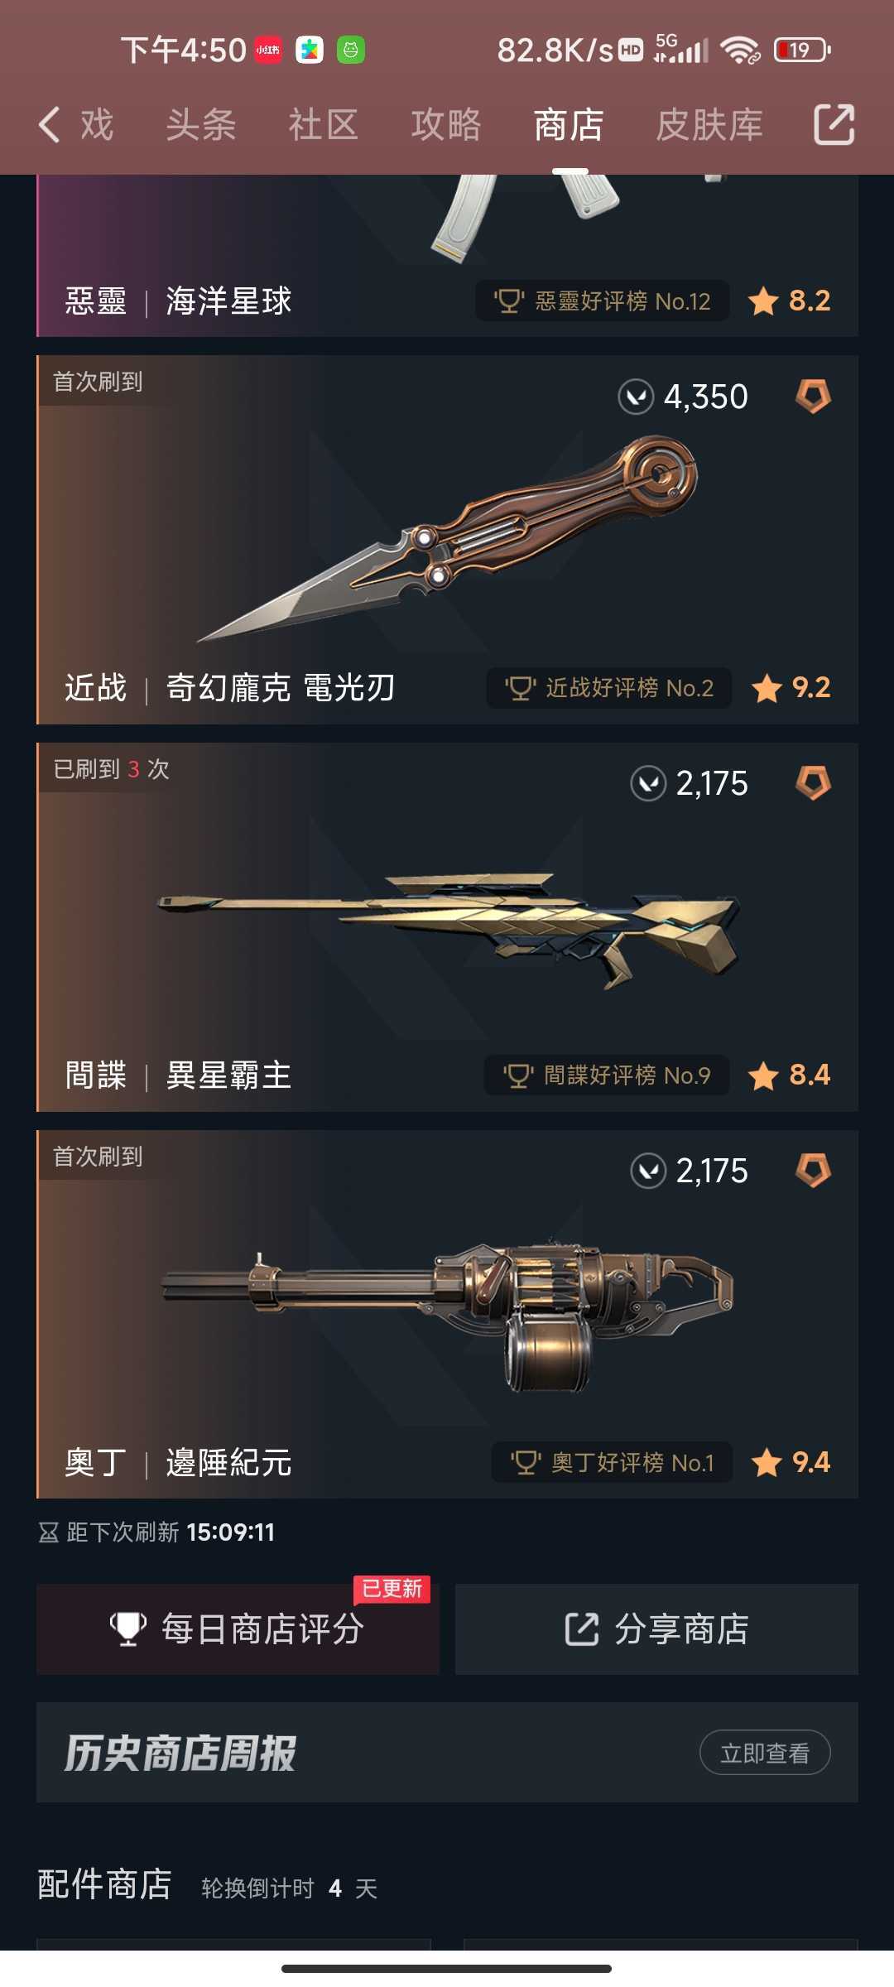The image size is (894, 1987).
Task: Open the 攻略 tab
Action: tap(446, 125)
